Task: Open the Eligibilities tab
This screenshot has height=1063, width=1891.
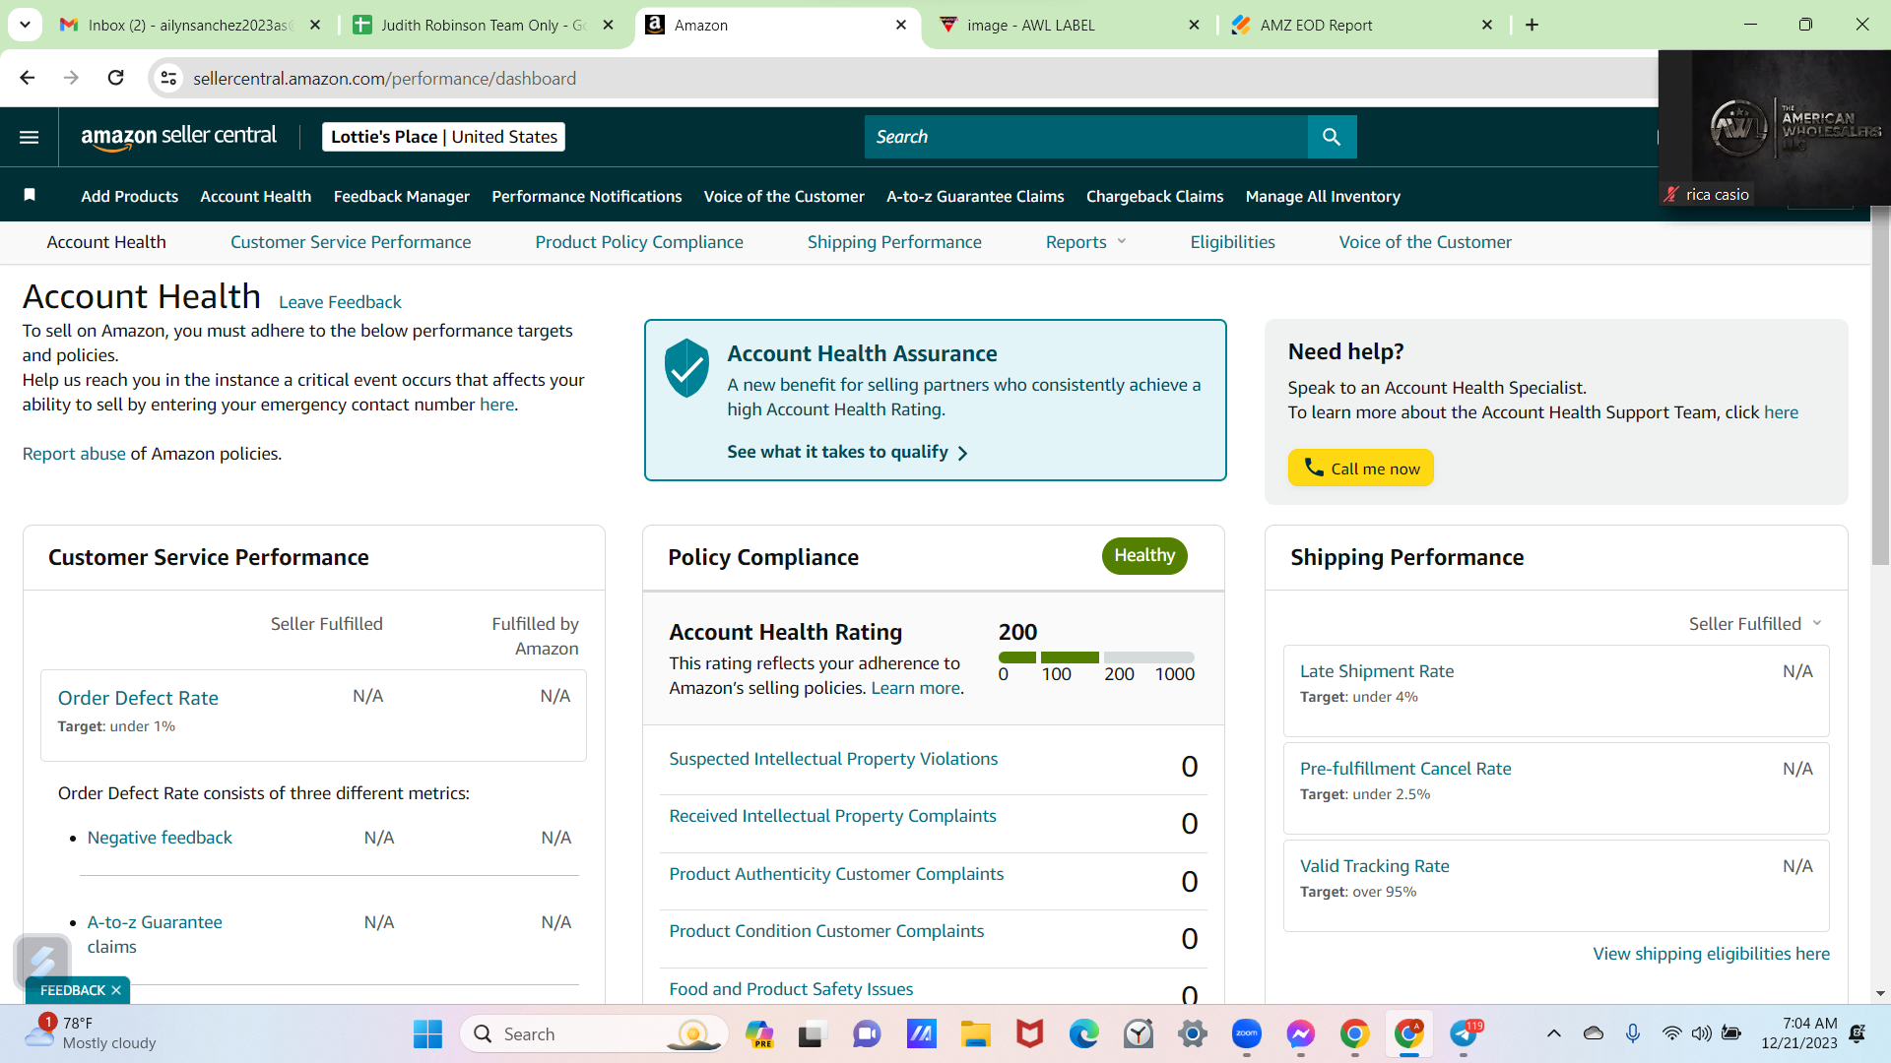Action: tap(1232, 242)
